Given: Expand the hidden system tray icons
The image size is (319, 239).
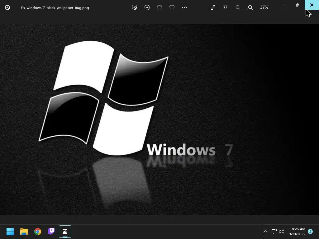Looking at the screenshot, I should (x=265, y=232).
